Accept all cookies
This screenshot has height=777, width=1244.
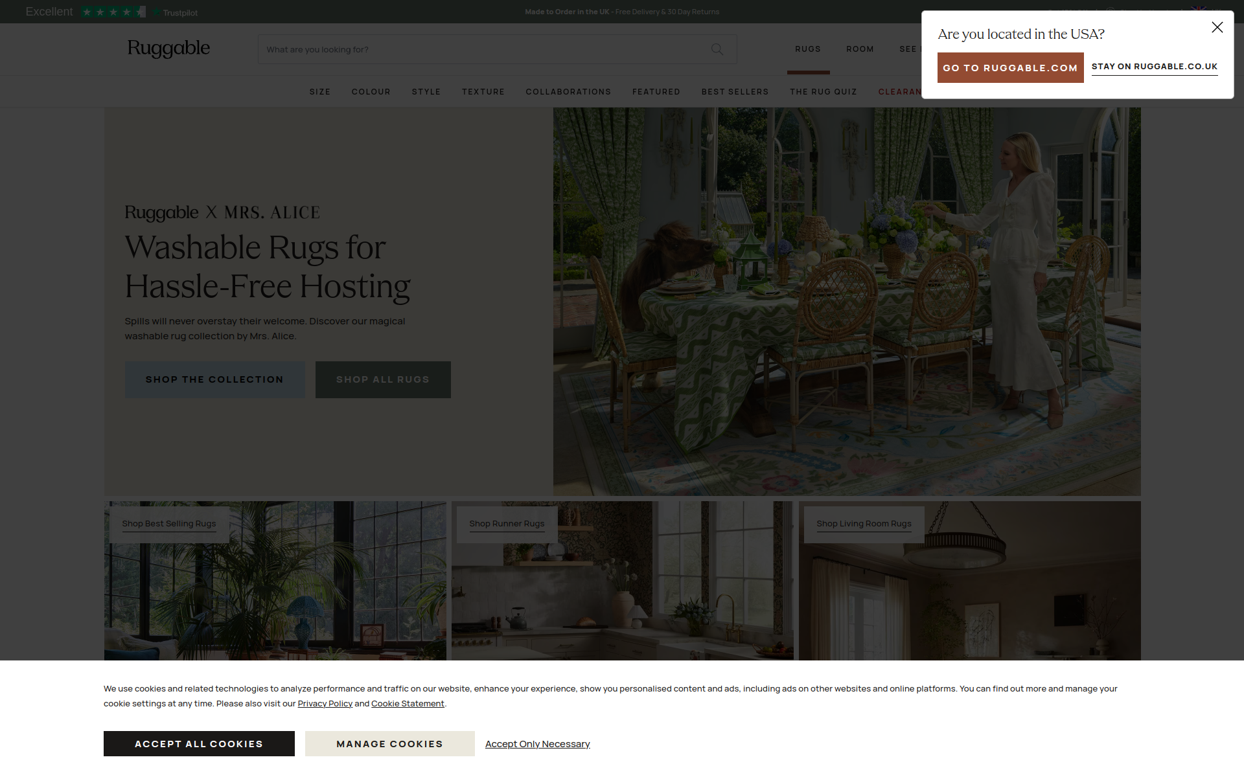[x=199, y=743]
